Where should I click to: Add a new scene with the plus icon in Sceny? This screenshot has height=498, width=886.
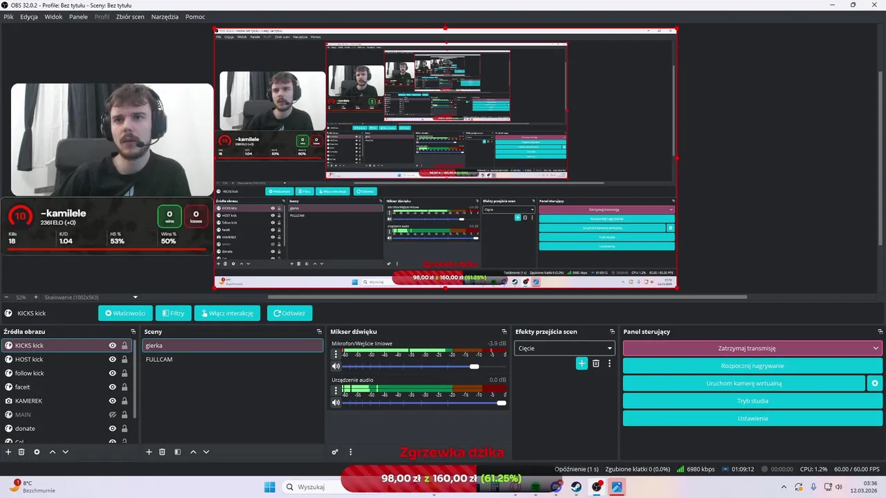[149, 452]
